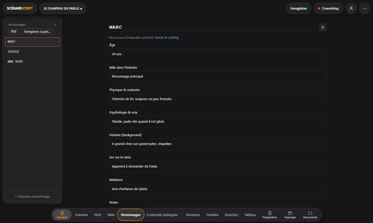Click the Enregistrer à part... button
Screen dimensions: 373x223
pos(37,32)
